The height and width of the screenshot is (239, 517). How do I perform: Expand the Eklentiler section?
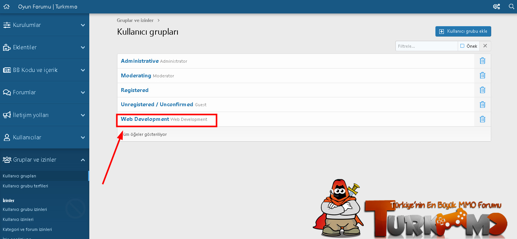click(44, 47)
